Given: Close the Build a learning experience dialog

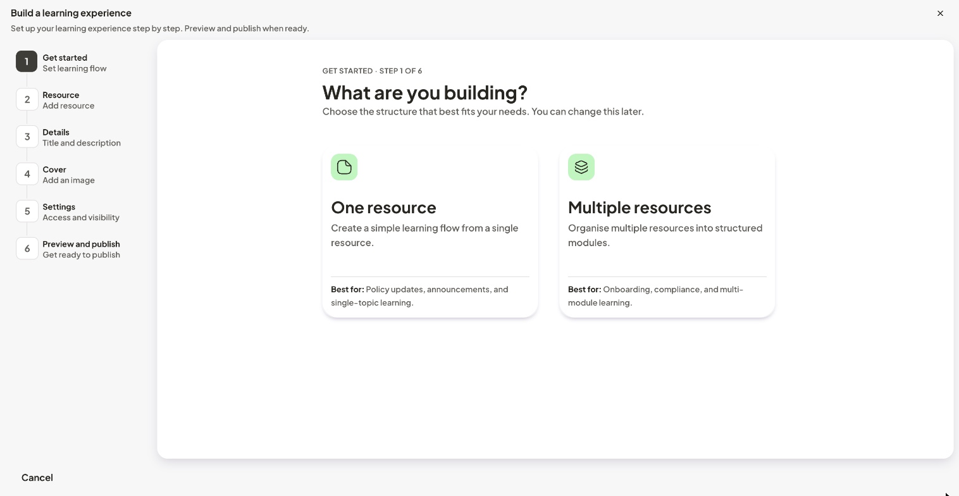Looking at the screenshot, I should [940, 13].
